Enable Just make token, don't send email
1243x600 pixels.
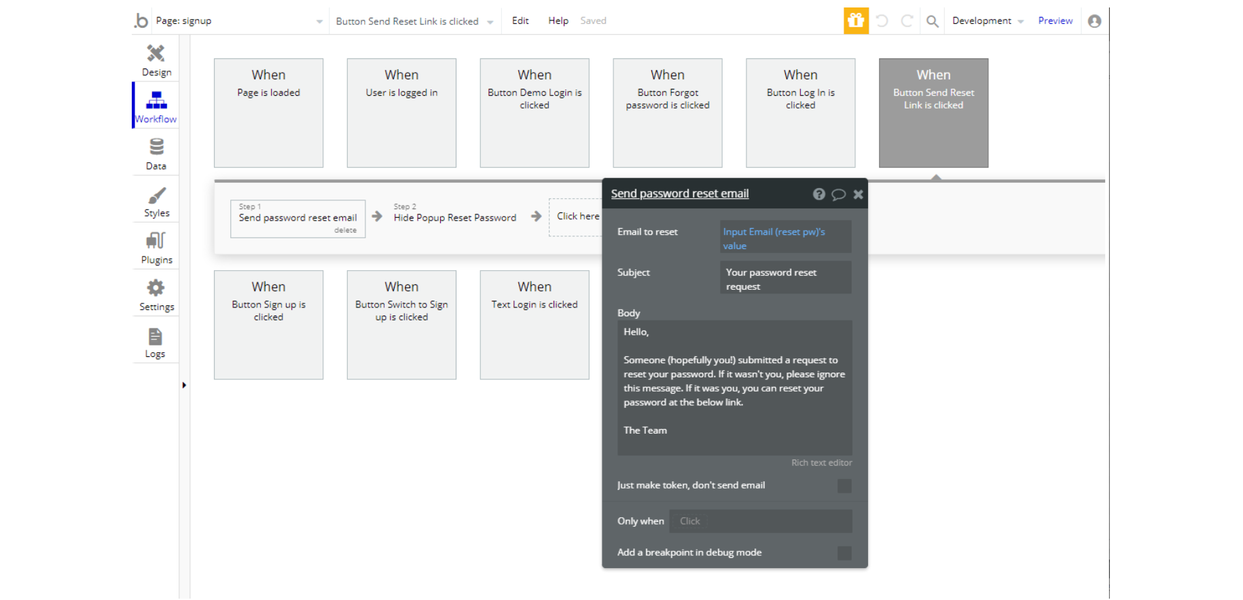[844, 486]
